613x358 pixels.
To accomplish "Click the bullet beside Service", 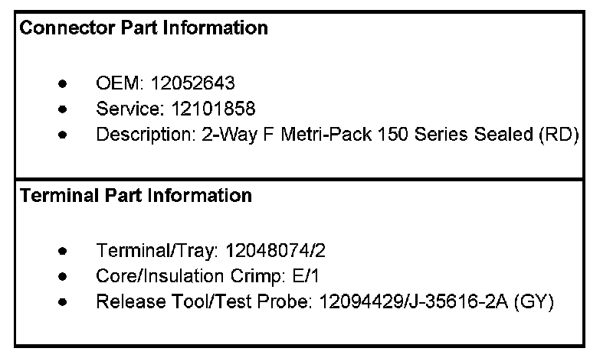I will [63, 109].
